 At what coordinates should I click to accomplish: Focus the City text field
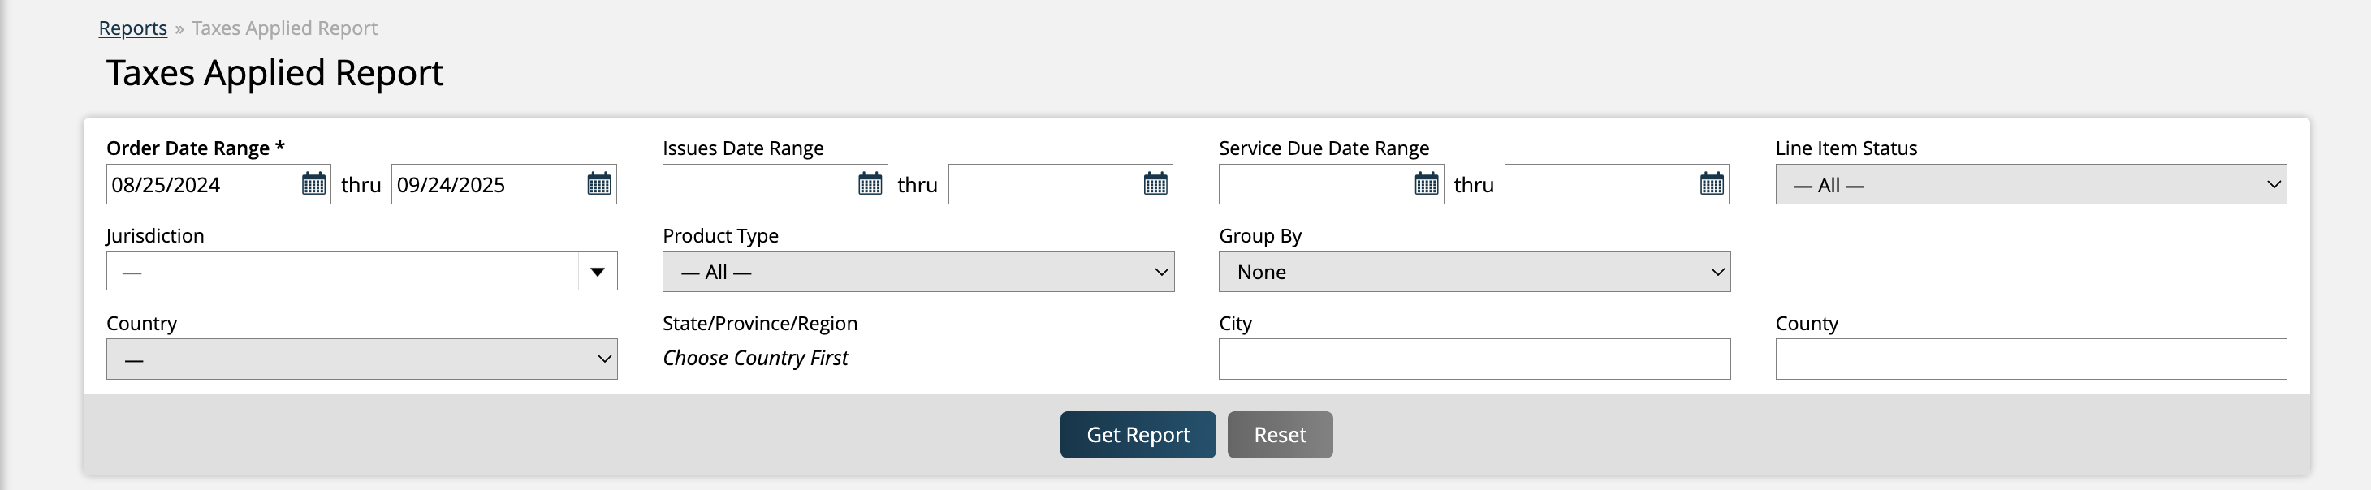tap(1474, 359)
